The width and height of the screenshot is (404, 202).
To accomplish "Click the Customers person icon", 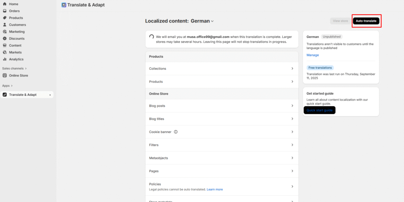I will tap(5, 25).
